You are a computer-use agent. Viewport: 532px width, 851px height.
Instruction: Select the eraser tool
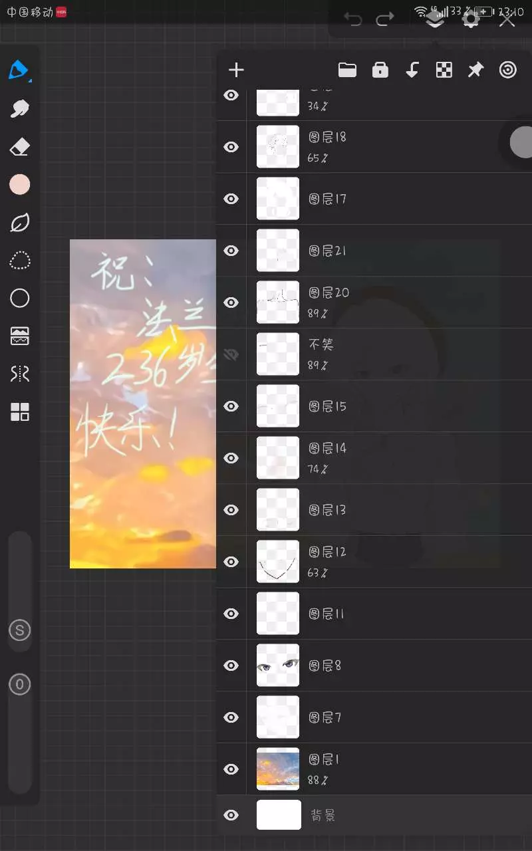pyautogui.click(x=19, y=147)
